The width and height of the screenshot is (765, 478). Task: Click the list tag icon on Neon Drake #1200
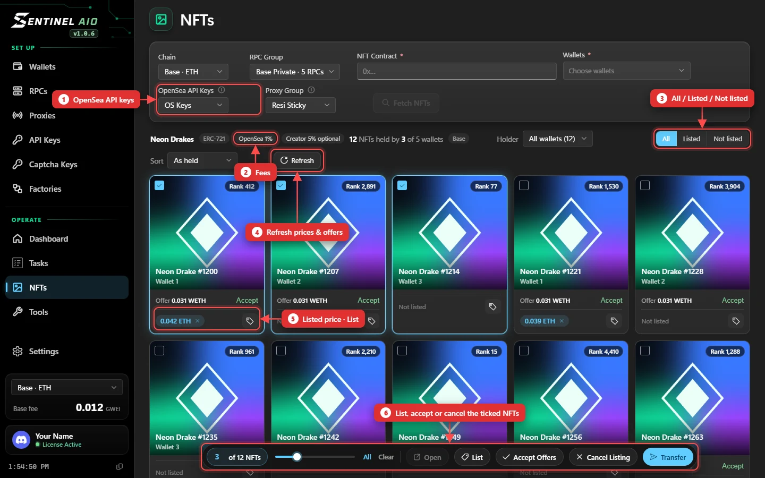(250, 321)
